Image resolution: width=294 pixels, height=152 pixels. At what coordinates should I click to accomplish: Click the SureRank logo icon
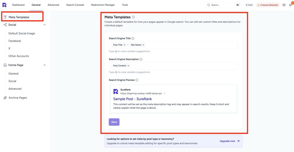pyautogui.click(x=5, y=5)
